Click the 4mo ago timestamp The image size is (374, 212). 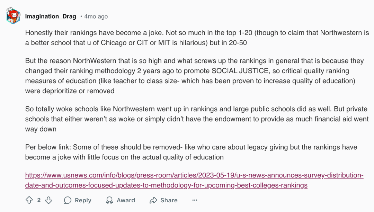pos(96,17)
